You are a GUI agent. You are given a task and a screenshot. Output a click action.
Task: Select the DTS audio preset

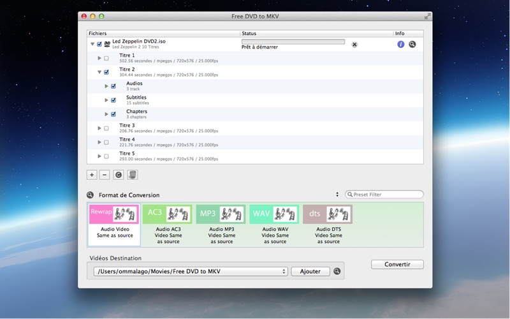click(328, 225)
